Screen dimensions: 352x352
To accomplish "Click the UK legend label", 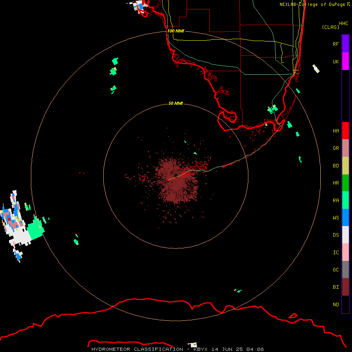I will coord(336,62).
